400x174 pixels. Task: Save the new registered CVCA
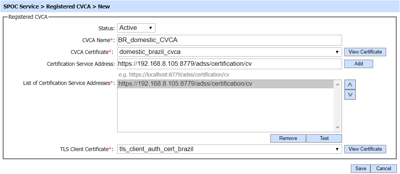coord(360,169)
